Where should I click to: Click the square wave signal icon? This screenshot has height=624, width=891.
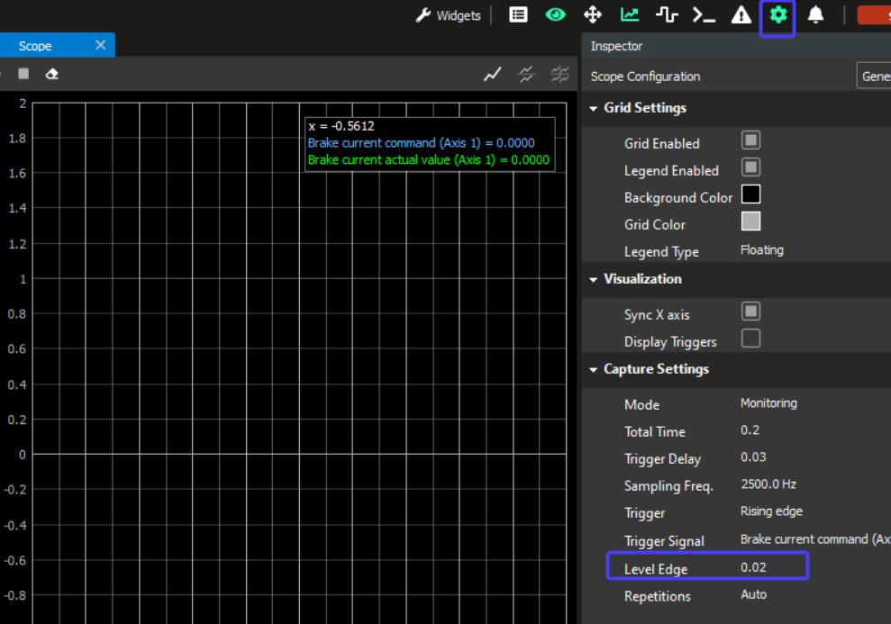pos(667,14)
